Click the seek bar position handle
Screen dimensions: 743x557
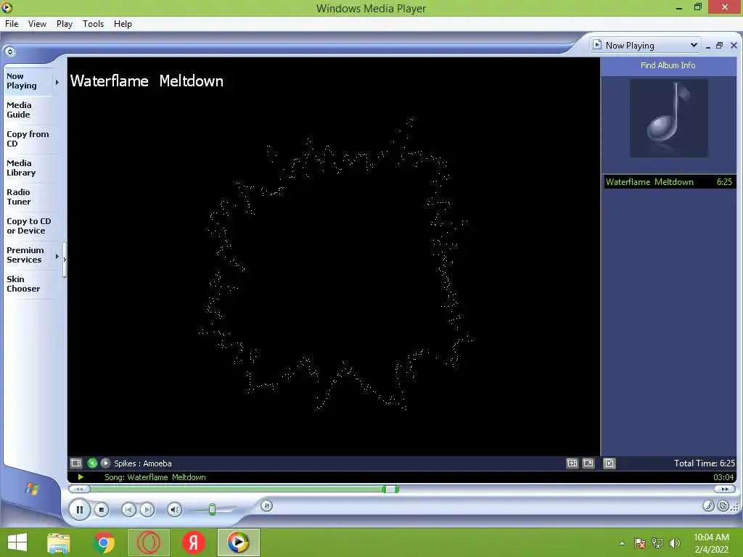390,489
